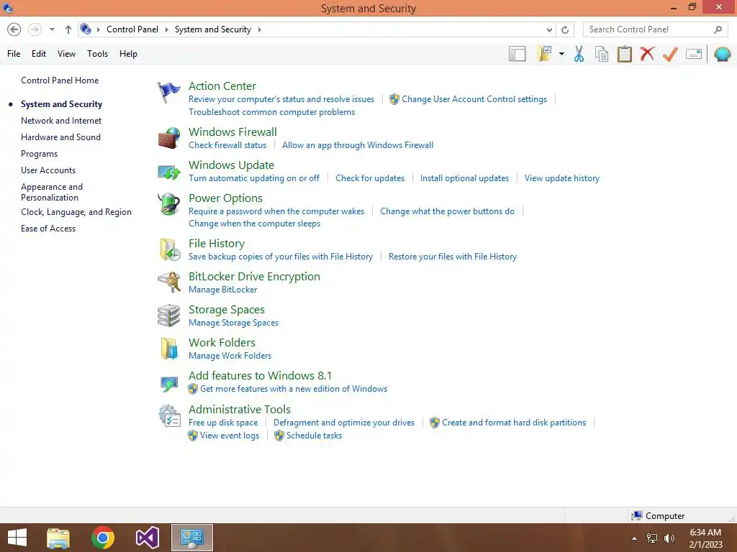Open the dropdown arrow beside folder options icon
737x552 pixels.
click(x=561, y=54)
